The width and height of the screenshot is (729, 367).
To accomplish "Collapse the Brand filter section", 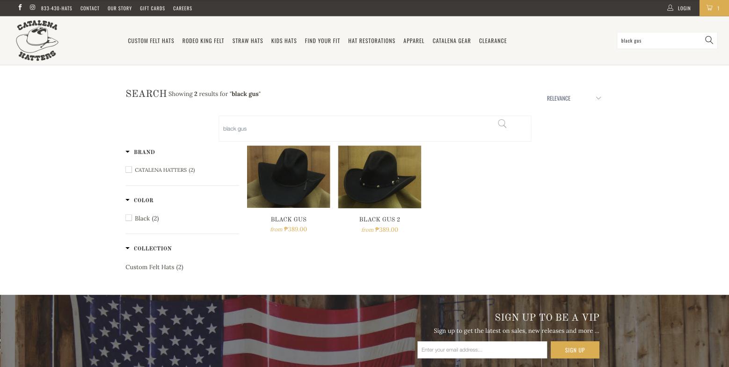I will 140,152.
